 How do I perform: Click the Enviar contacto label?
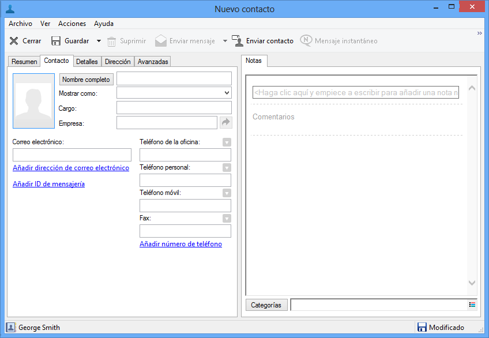click(x=270, y=41)
